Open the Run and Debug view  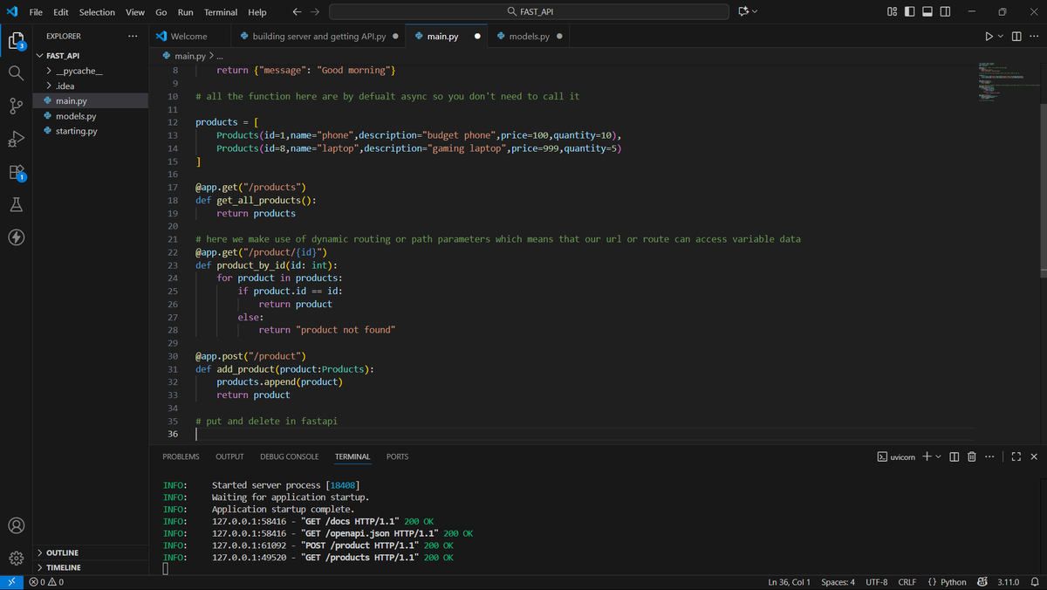pos(16,140)
